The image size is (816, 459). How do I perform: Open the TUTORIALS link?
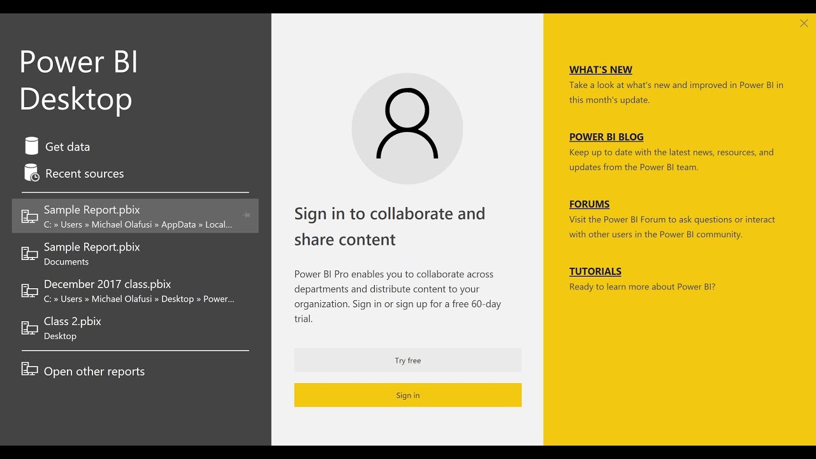(595, 272)
